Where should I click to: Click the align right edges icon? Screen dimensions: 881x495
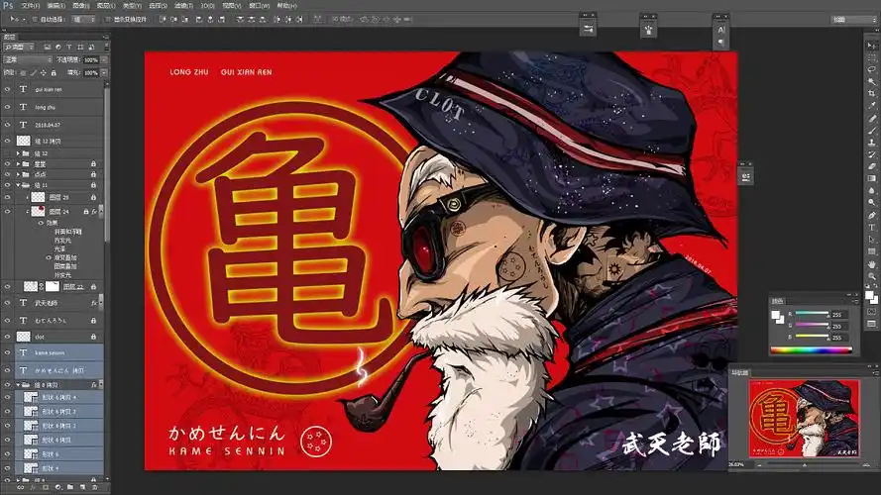point(223,19)
